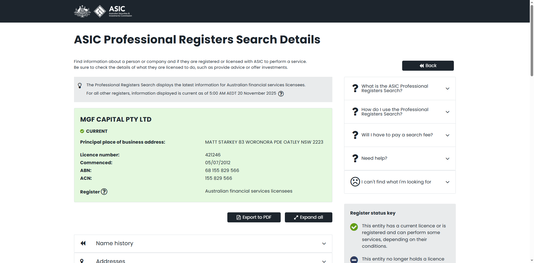The height and width of the screenshot is (263, 534).
Task: Click the blue minus status icon
Action: [354, 260]
